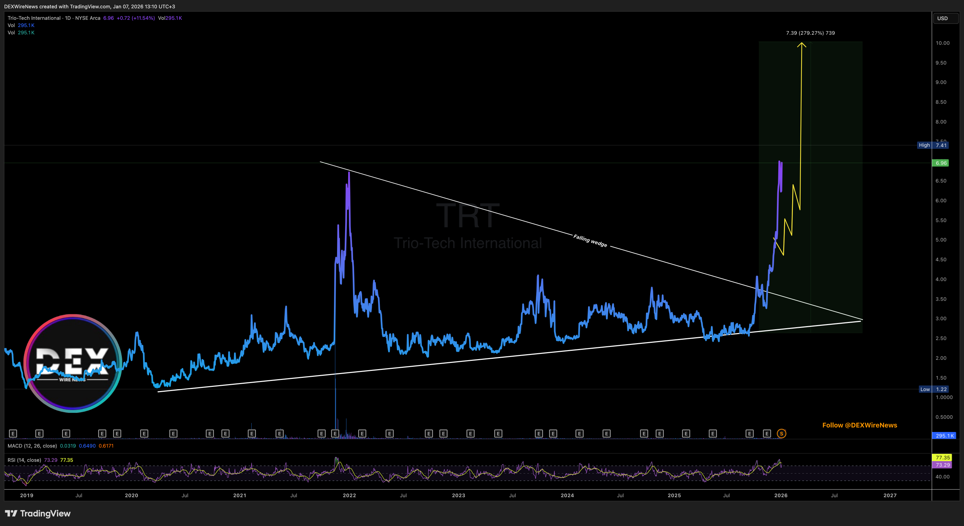The height and width of the screenshot is (526, 964).
Task: Click the Trio-Tech International symbol title
Action: (34, 18)
